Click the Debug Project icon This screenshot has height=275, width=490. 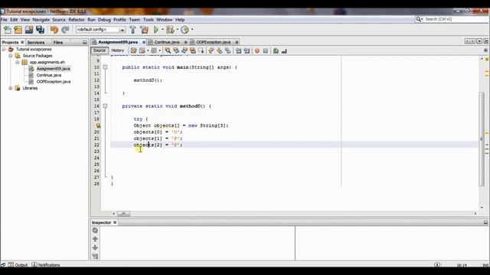point(170,30)
